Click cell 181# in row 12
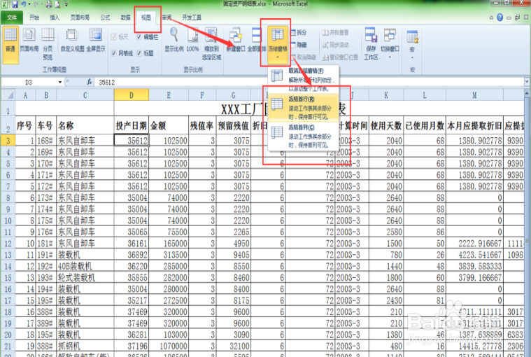 coord(46,243)
